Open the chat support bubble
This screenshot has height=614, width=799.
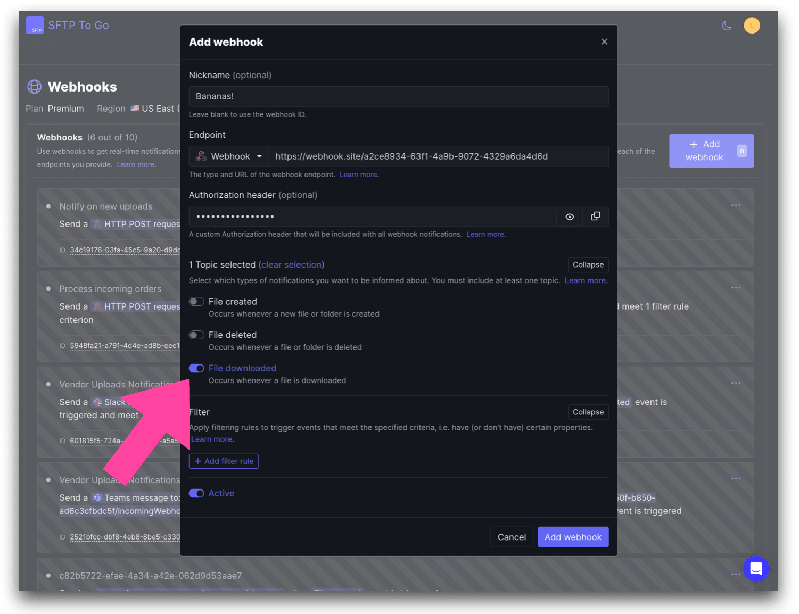tap(756, 569)
